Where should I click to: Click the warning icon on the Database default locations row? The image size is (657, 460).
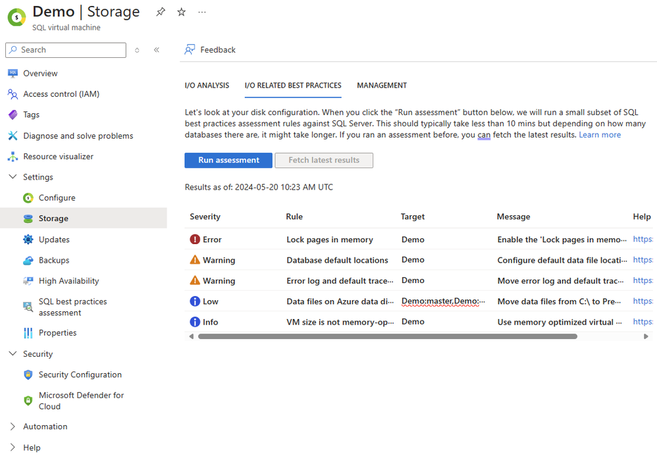click(x=195, y=260)
